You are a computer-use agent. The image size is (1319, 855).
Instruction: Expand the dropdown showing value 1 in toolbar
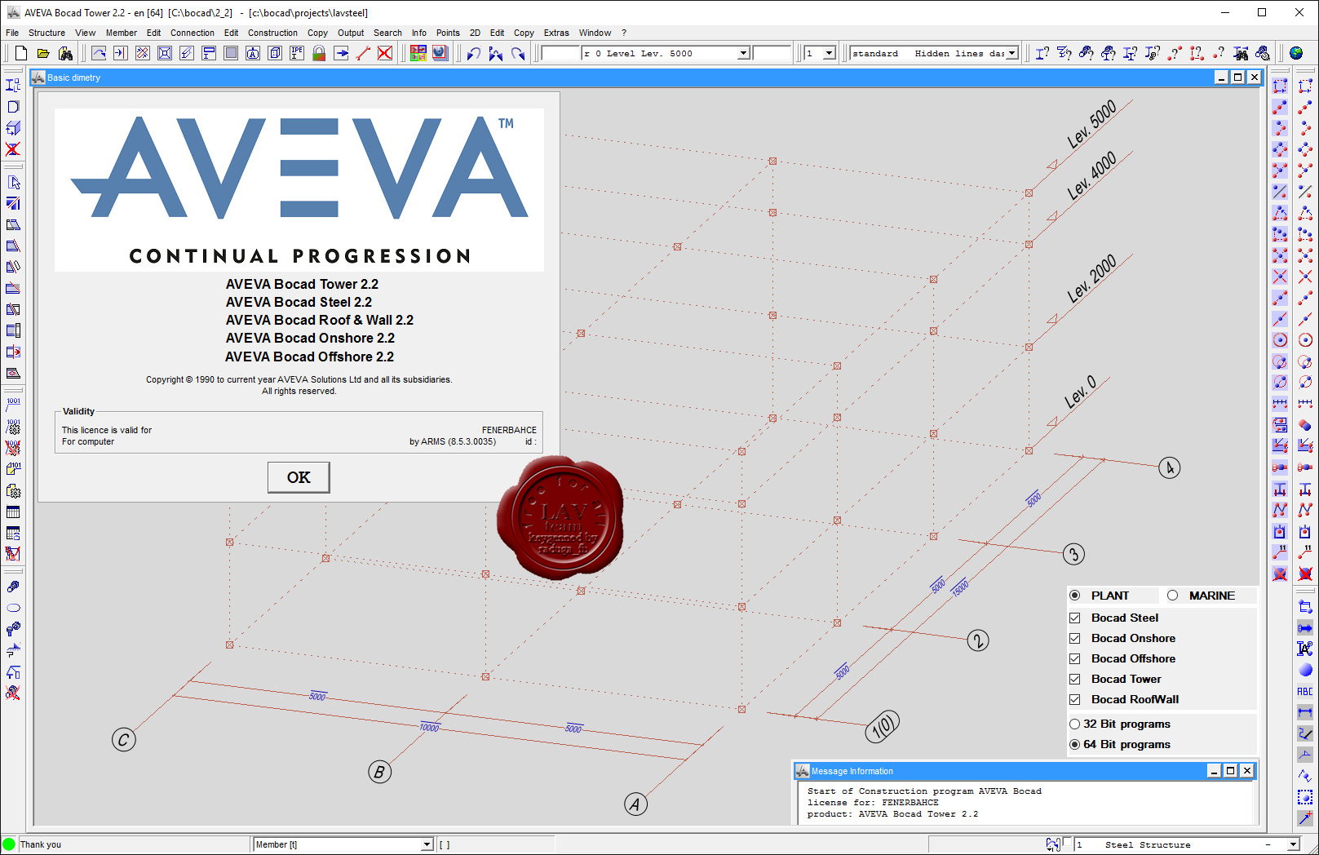coord(830,53)
